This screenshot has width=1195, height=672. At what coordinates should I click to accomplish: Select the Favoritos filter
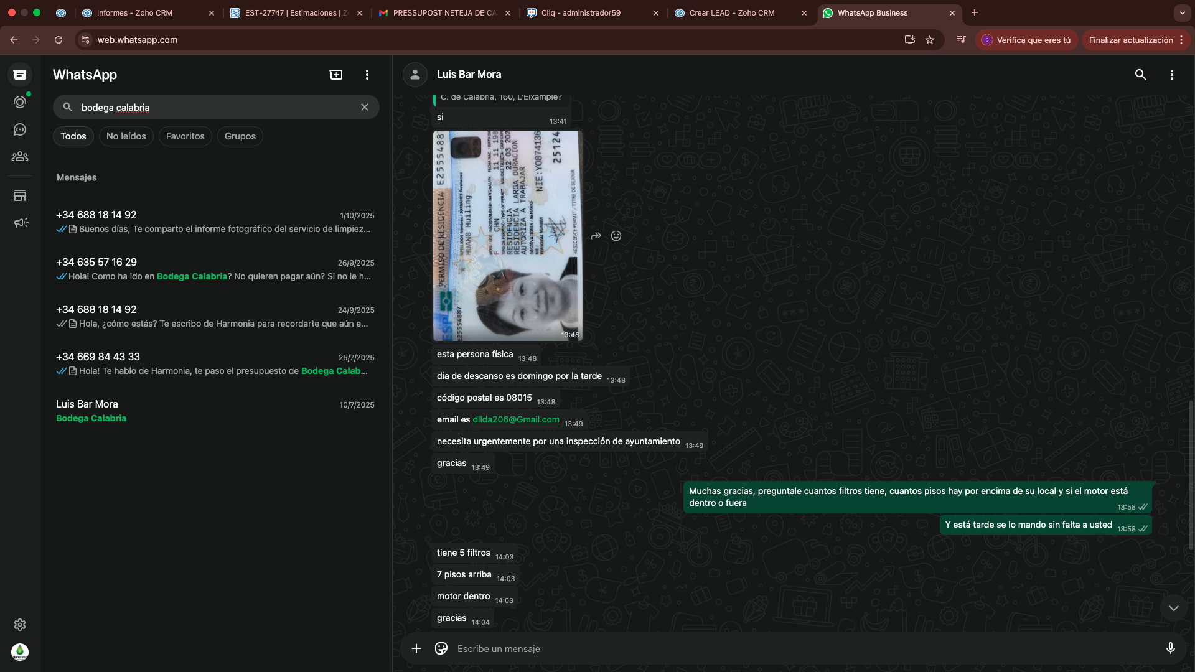(185, 136)
